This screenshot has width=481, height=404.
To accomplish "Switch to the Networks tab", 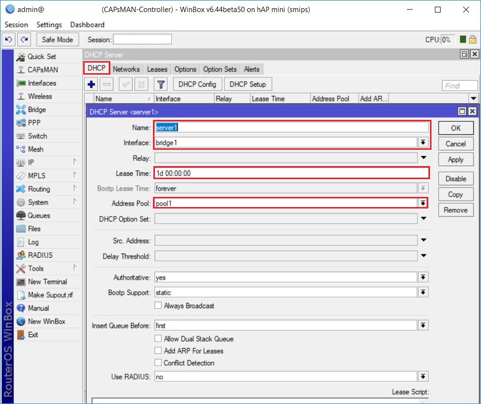I will pyautogui.click(x=126, y=69).
